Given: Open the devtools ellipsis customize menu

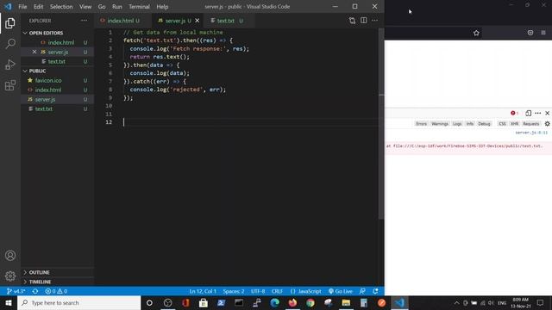Looking at the screenshot, I should pyautogui.click(x=537, y=113).
